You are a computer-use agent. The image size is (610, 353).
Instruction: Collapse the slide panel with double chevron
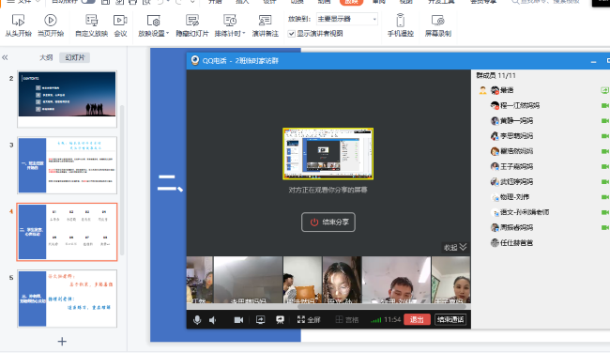coord(5,57)
